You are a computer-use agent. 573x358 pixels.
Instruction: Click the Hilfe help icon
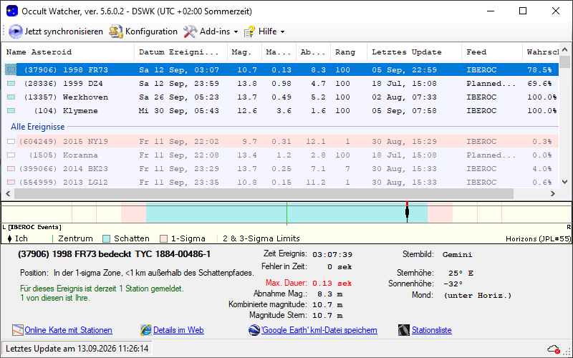(x=249, y=32)
